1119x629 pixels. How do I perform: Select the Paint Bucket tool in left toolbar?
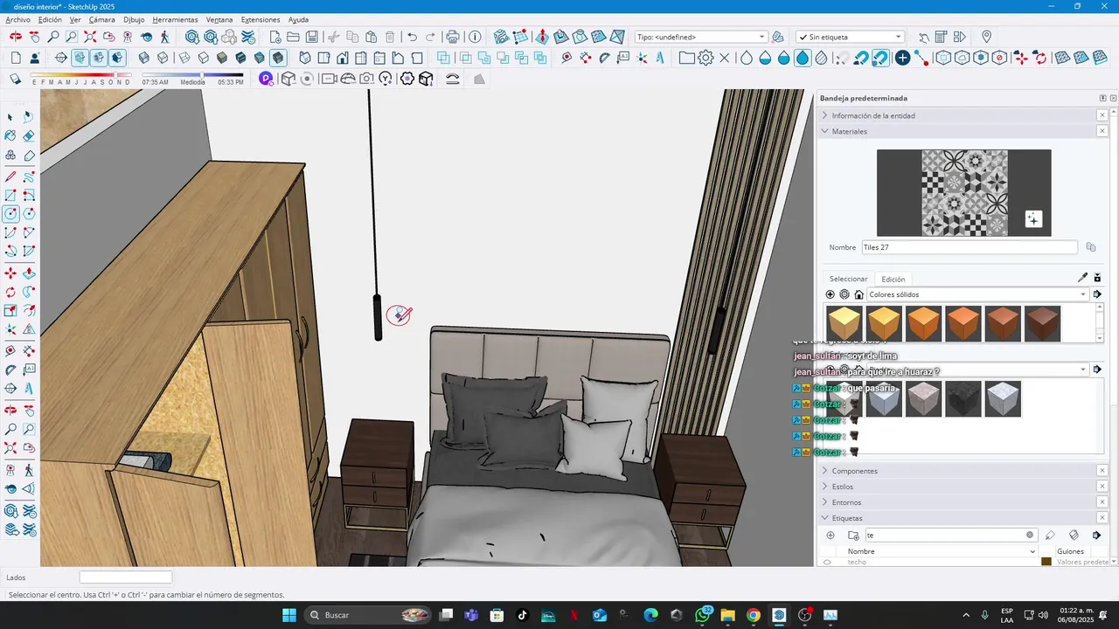[x=10, y=135]
